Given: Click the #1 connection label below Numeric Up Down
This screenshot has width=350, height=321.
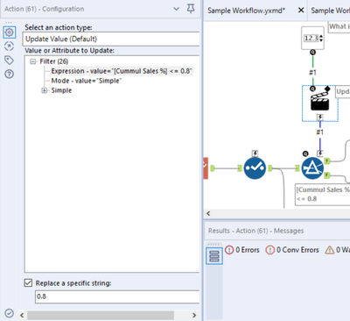Looking at the screenshot, I should click(x=312, y=72).
